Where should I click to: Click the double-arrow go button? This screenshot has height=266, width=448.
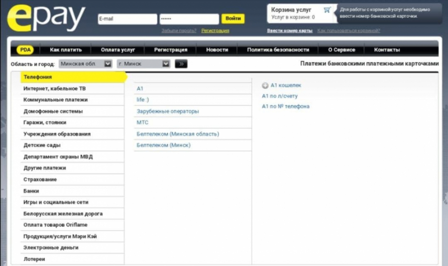click(181, 64)
